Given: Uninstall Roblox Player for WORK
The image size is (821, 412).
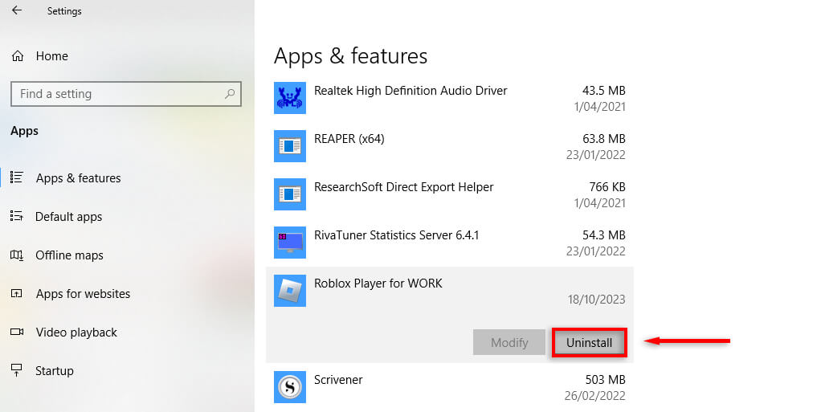Looking at the screenshot, I should (x=589, y=343).
